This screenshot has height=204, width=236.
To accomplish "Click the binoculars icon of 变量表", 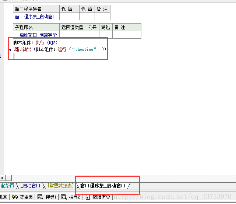I will pos(15,197).
